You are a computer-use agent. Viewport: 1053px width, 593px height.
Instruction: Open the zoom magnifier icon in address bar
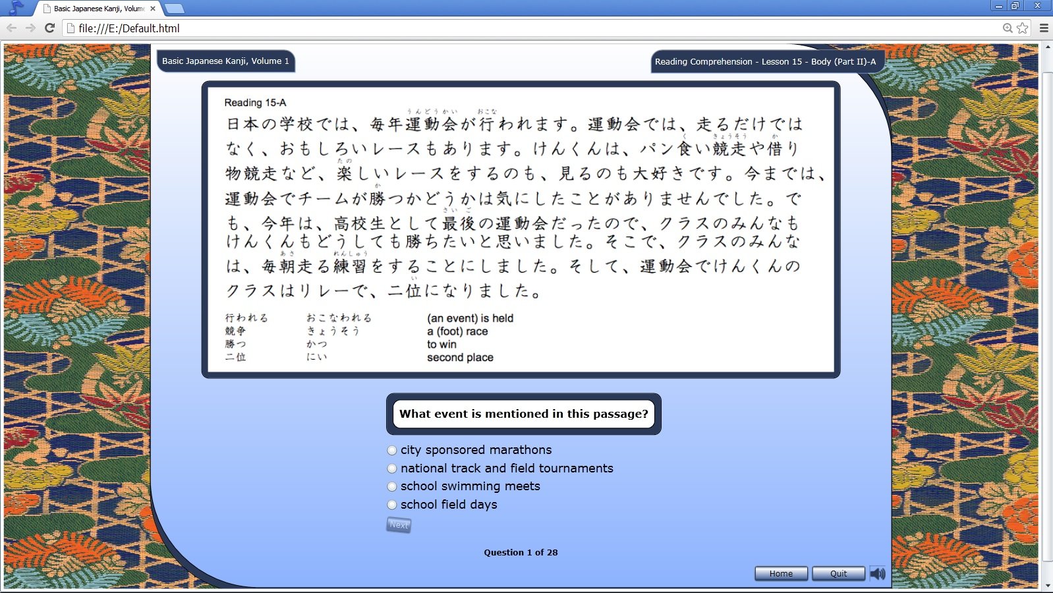[x=1008, y=28]
